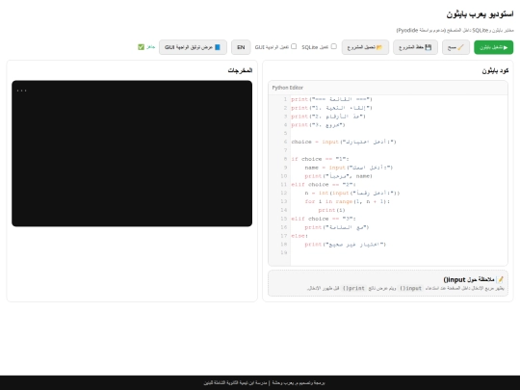Screen dimensions: 520x390
Task: Save the project with the floppy disk button
Action: [x=415, y=47]
